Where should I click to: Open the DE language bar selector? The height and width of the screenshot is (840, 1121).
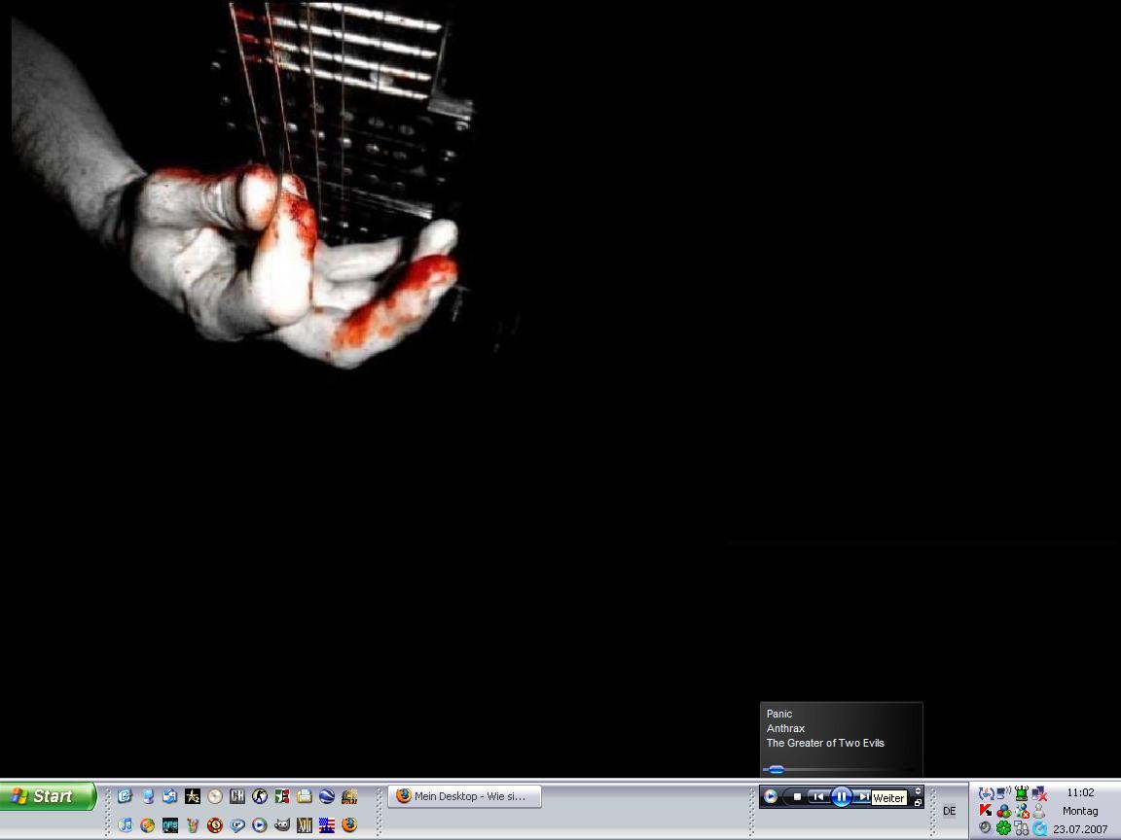point(949,811)
